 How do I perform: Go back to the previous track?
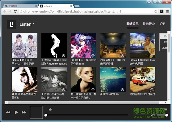8,112
